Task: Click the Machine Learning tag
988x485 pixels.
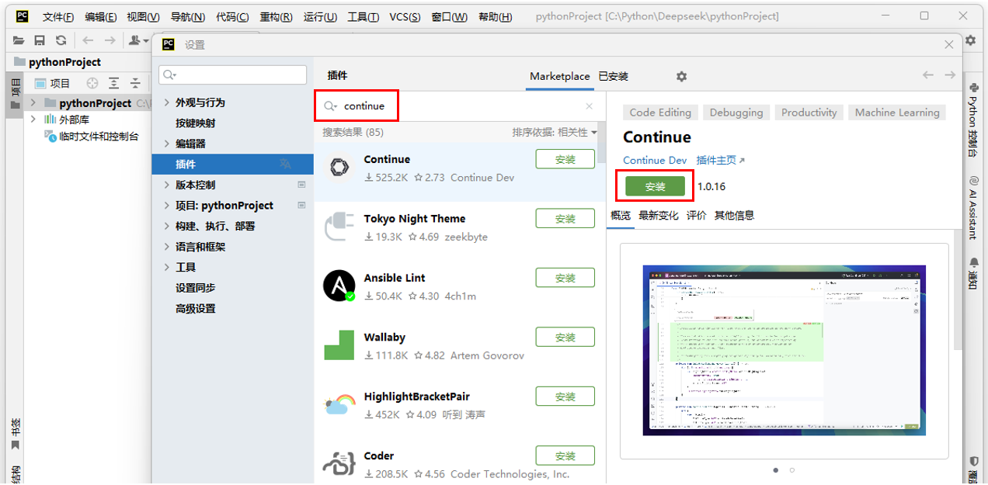Action: pos(897,113)
